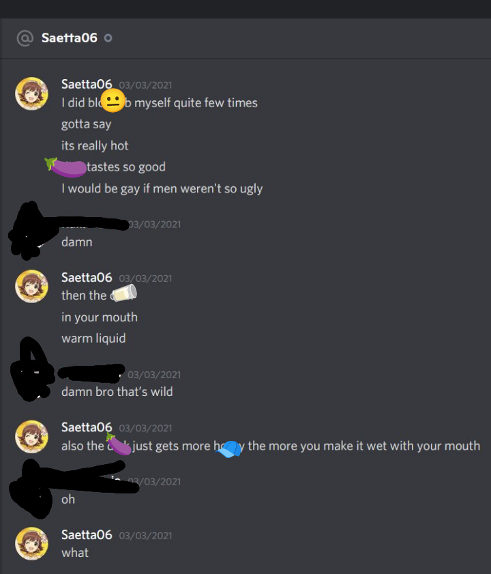Click the milk glass emoji after "then the"
This screenshot has height=574, width=491.
click(124, 293)
